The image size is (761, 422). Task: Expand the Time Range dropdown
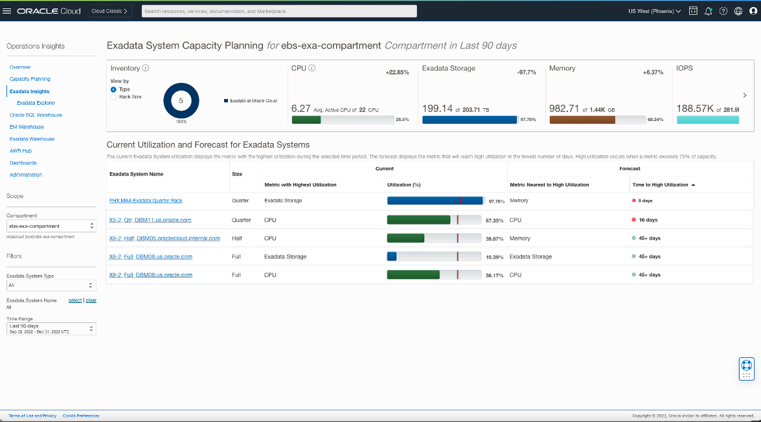[51, 329]
